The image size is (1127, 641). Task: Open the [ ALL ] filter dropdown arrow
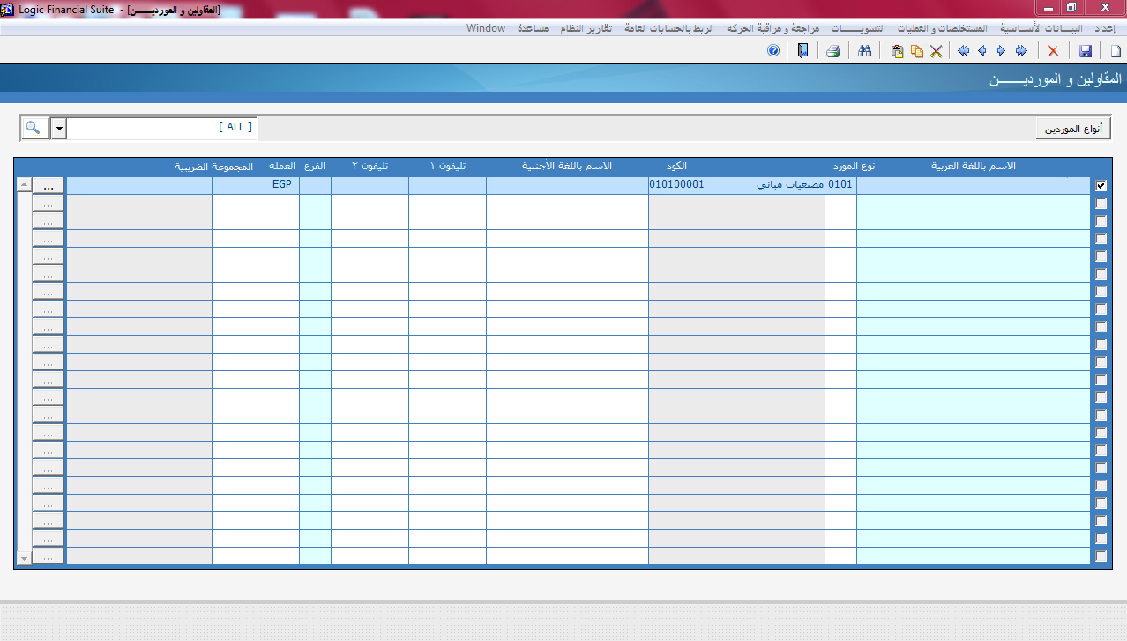(x=59, y=128)
